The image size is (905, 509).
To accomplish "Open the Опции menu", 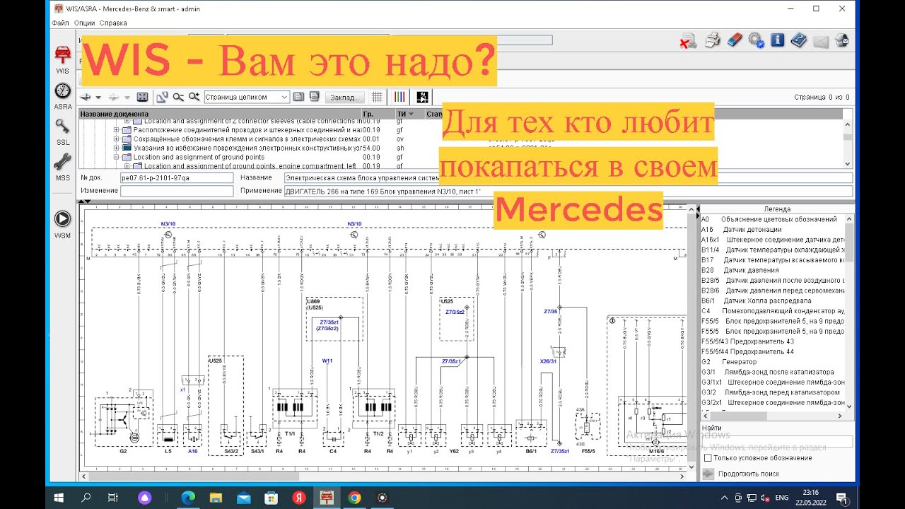I will [x=84, y=23].
